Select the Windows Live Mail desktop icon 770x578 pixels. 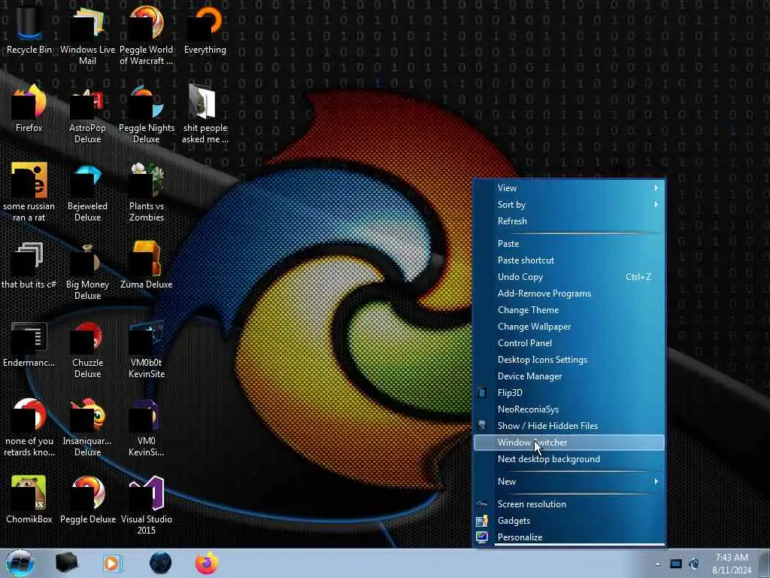coord(87,35)
